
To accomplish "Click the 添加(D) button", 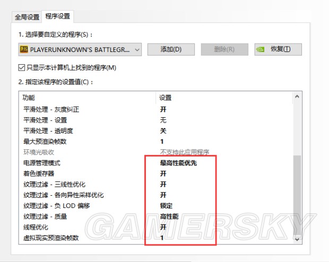I will (171, 49).
